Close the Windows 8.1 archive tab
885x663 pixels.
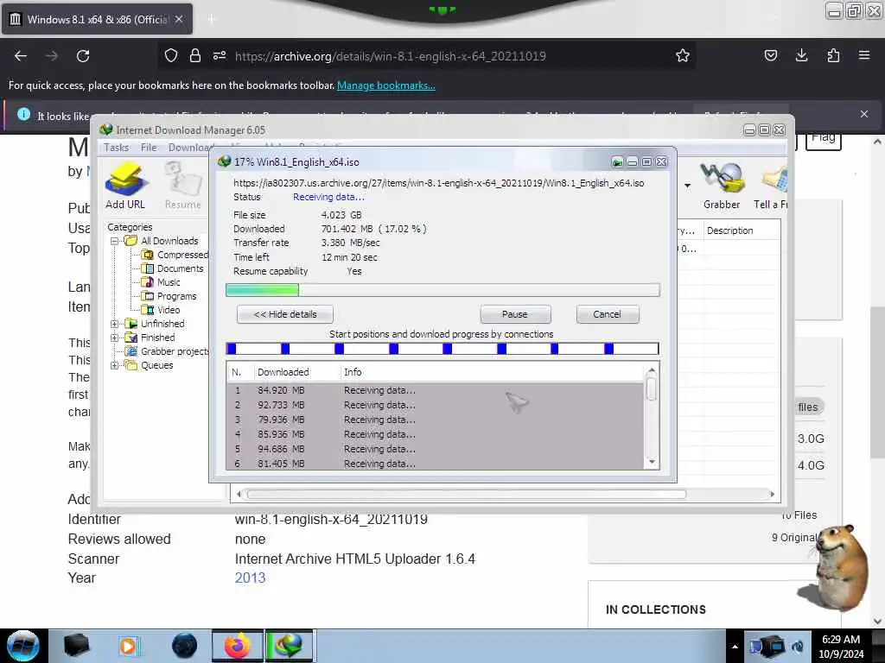[179, 19]
